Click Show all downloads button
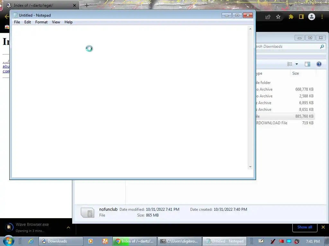 click(x=305, y=227)
